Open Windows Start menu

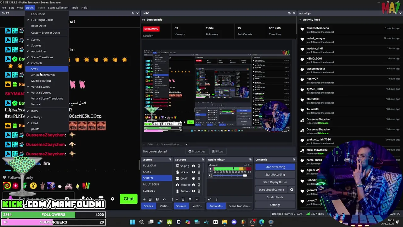pos(133,222)
